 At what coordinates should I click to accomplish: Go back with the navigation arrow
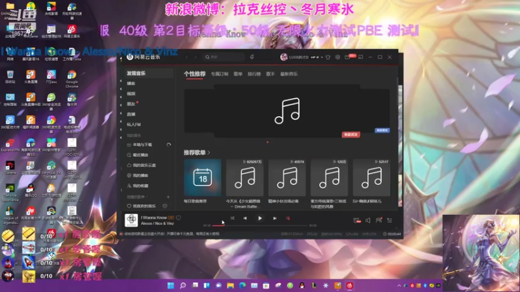[187, 57]
